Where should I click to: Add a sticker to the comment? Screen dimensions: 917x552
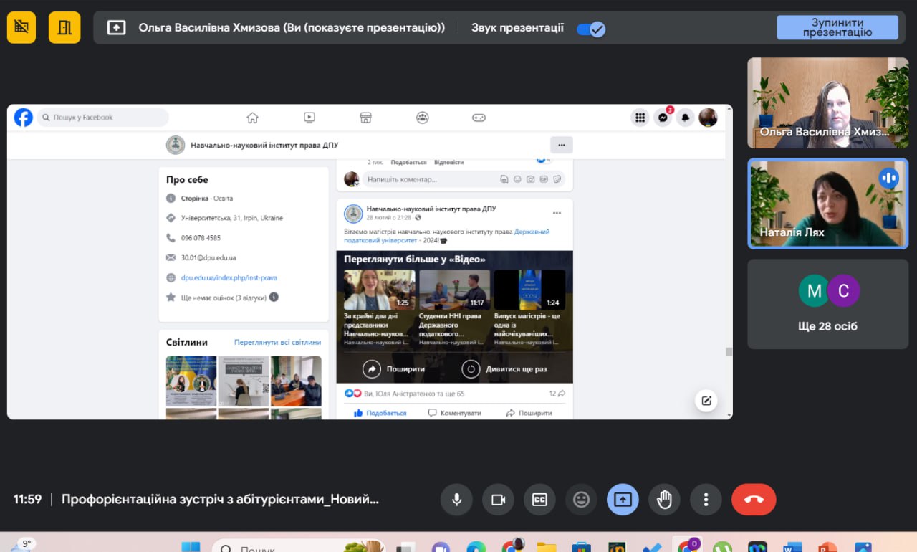click(557, 179)
